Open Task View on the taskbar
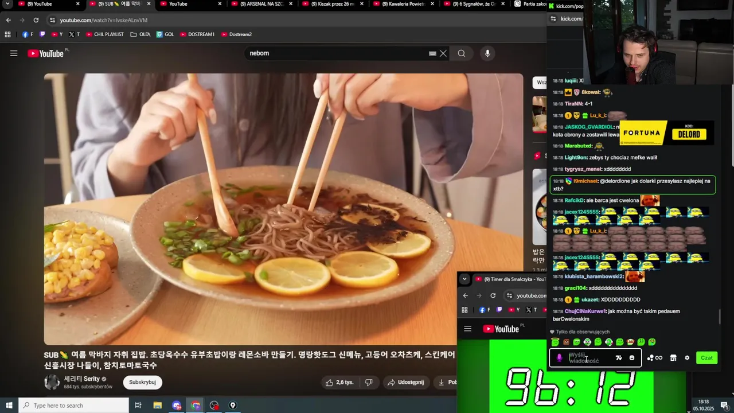734x413 pixels. pyautogui.click(x=138, y=406)
